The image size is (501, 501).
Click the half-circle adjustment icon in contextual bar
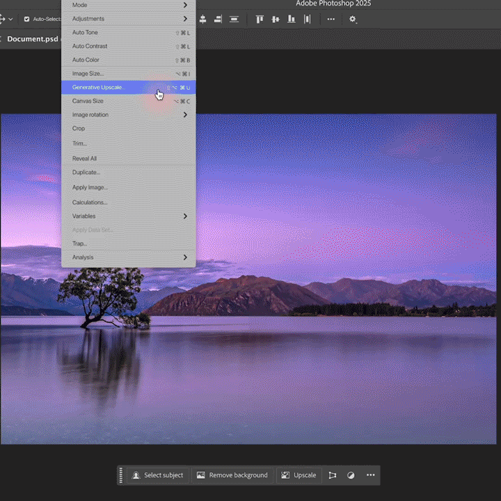click(351, 475)
